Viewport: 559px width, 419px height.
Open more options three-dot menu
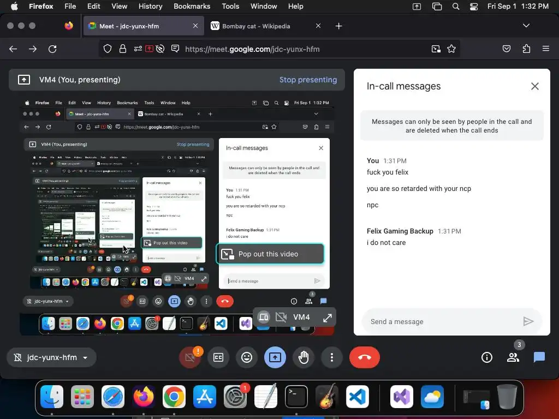[332, 357]
